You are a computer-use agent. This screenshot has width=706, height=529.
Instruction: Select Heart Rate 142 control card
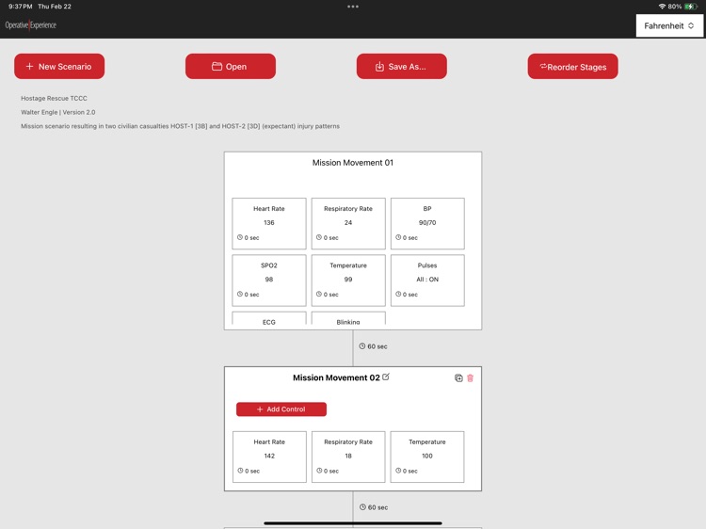(269, 457)
